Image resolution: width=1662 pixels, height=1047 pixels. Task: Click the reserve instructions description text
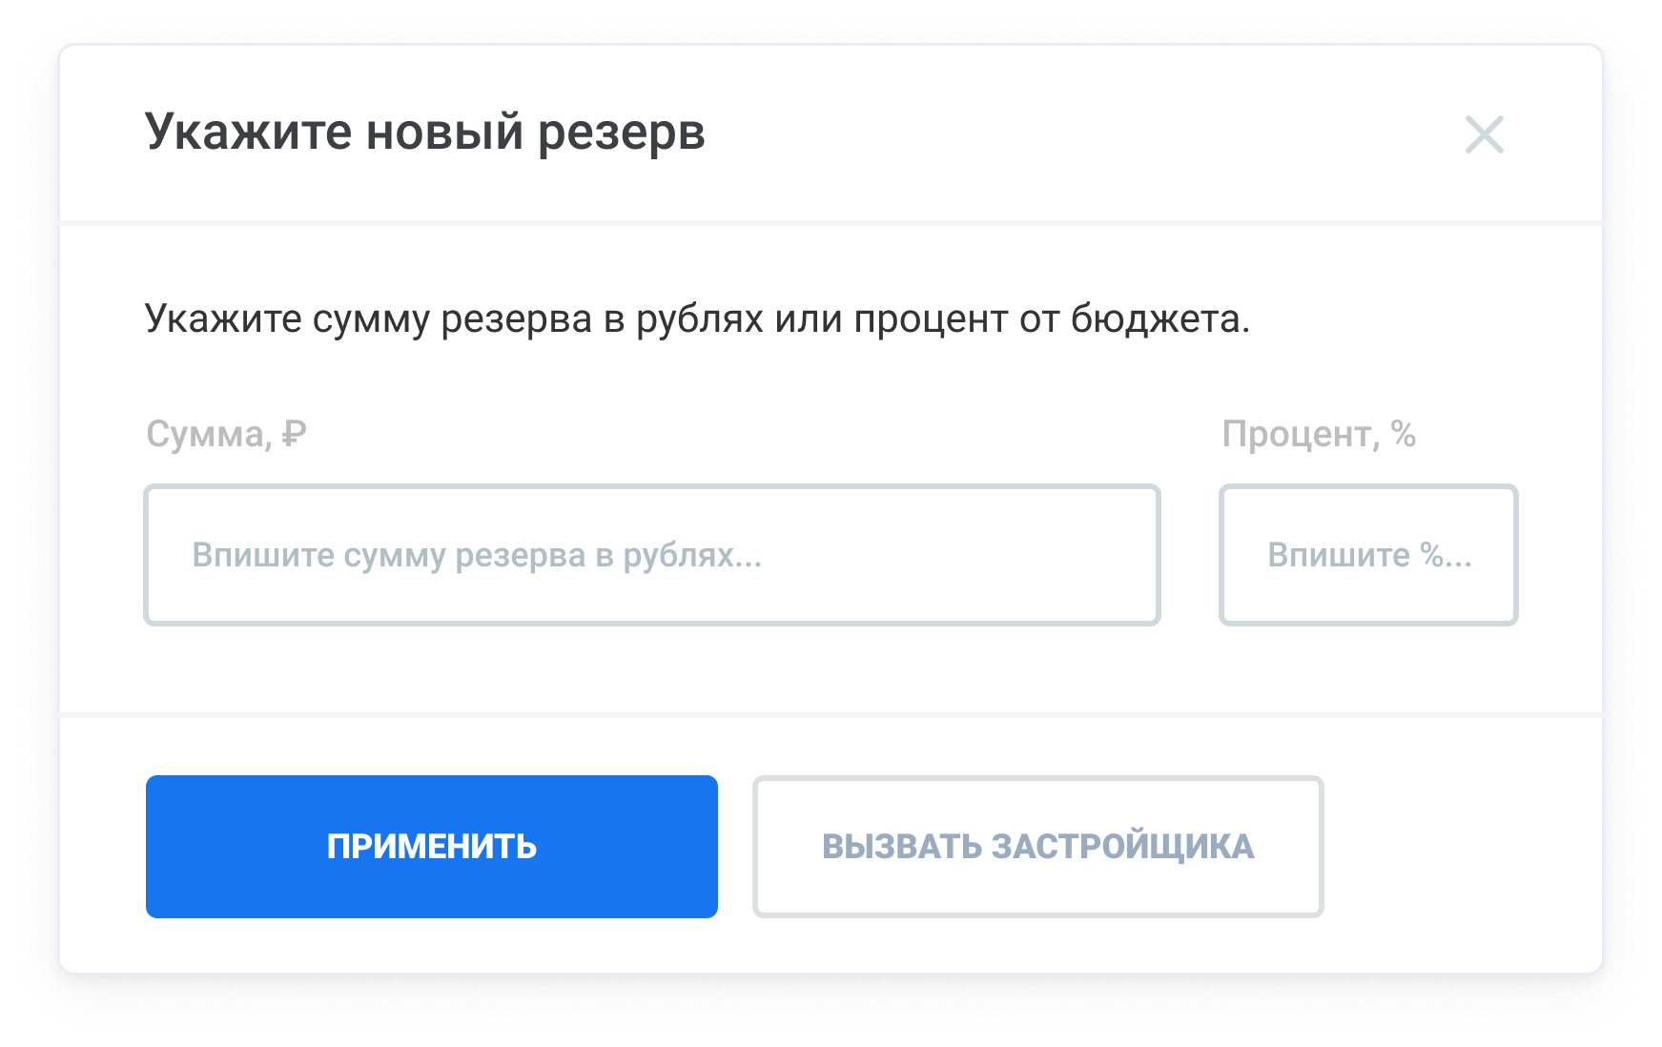[696, 318]
